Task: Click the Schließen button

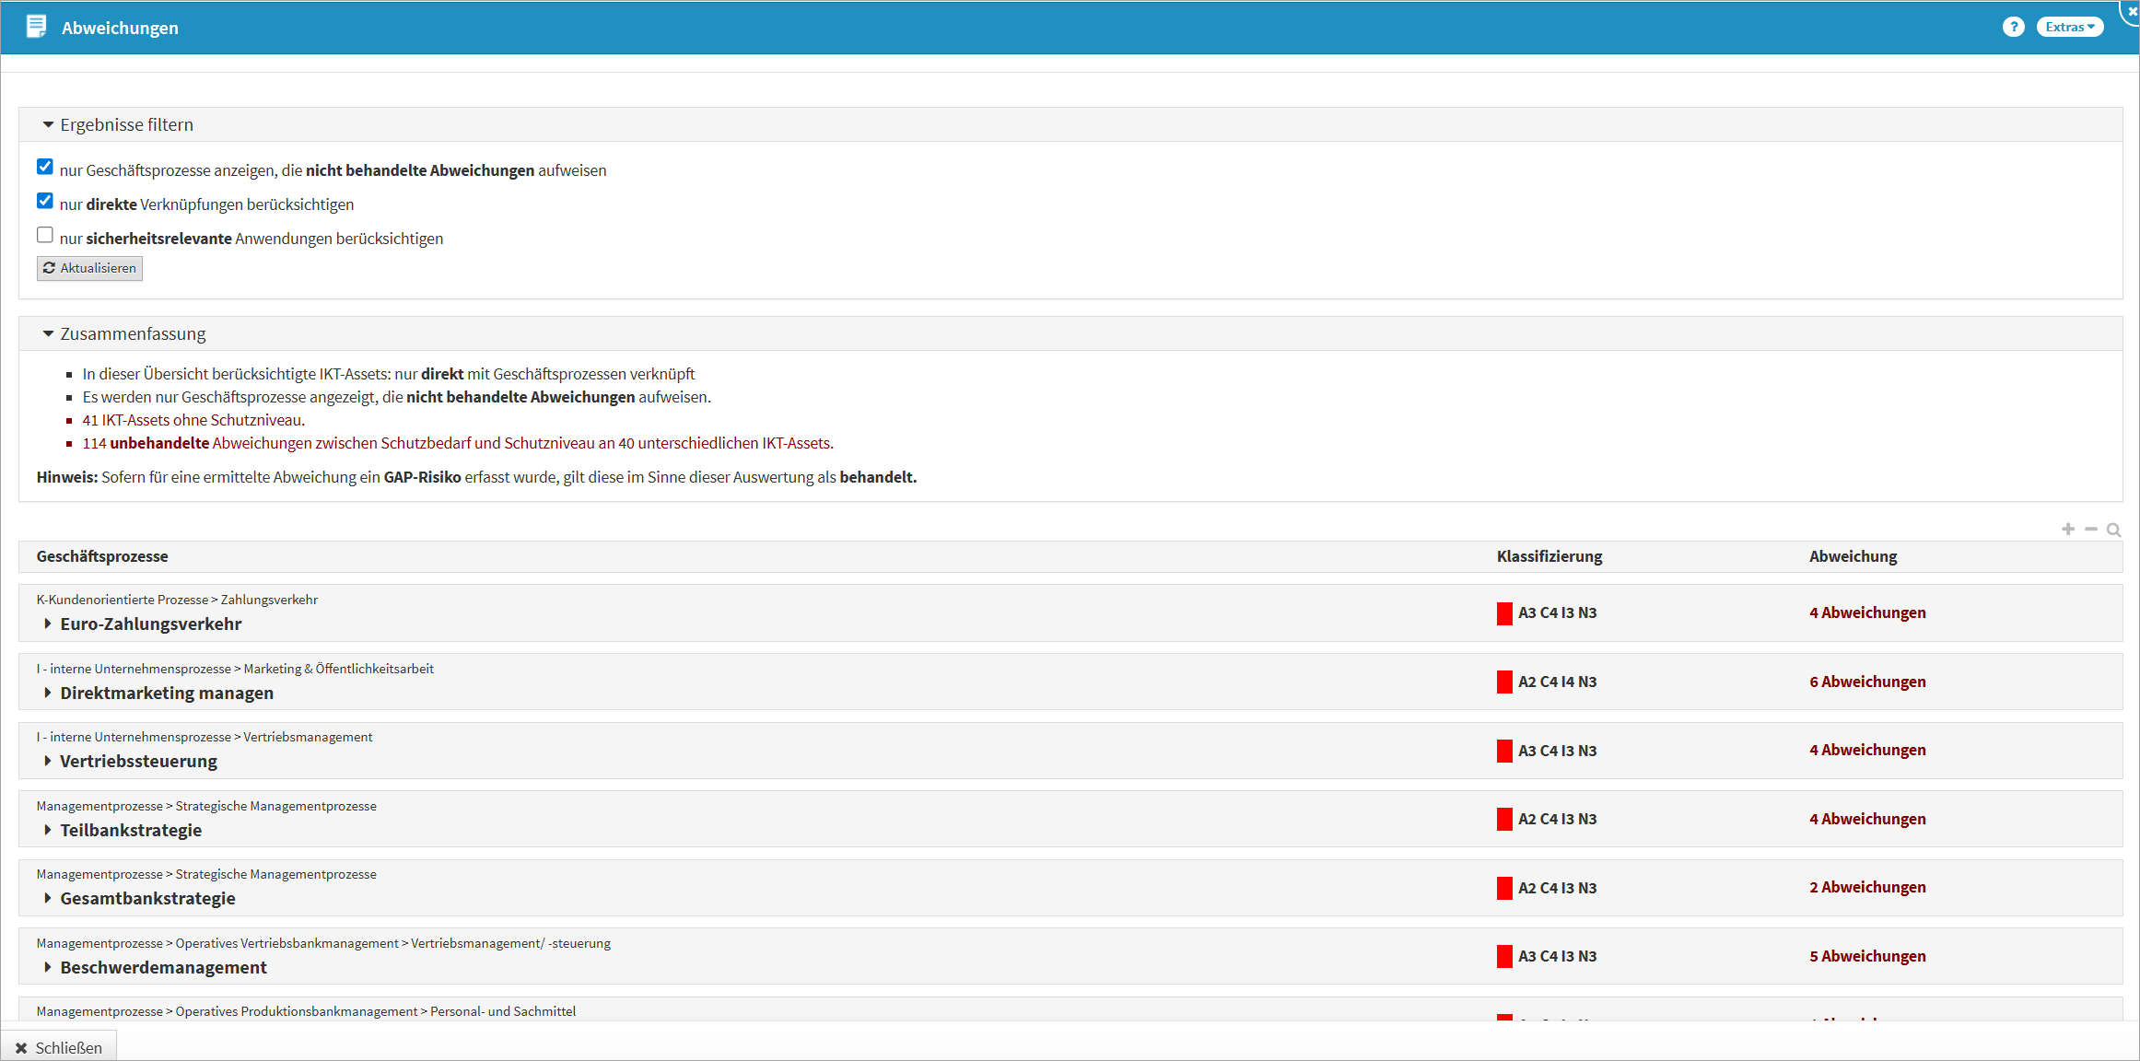Action: point(59,1048)
